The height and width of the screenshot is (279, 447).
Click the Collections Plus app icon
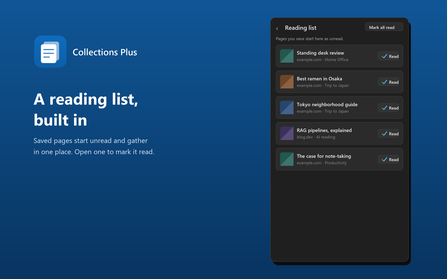50,52
